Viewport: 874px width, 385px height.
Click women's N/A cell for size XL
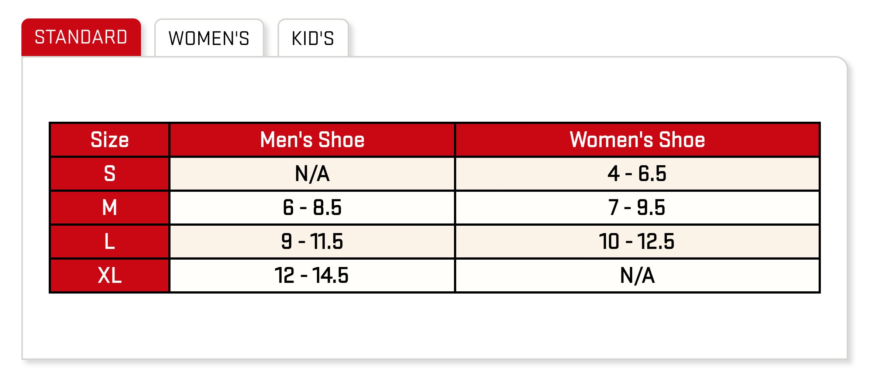(x=637, y=275)
